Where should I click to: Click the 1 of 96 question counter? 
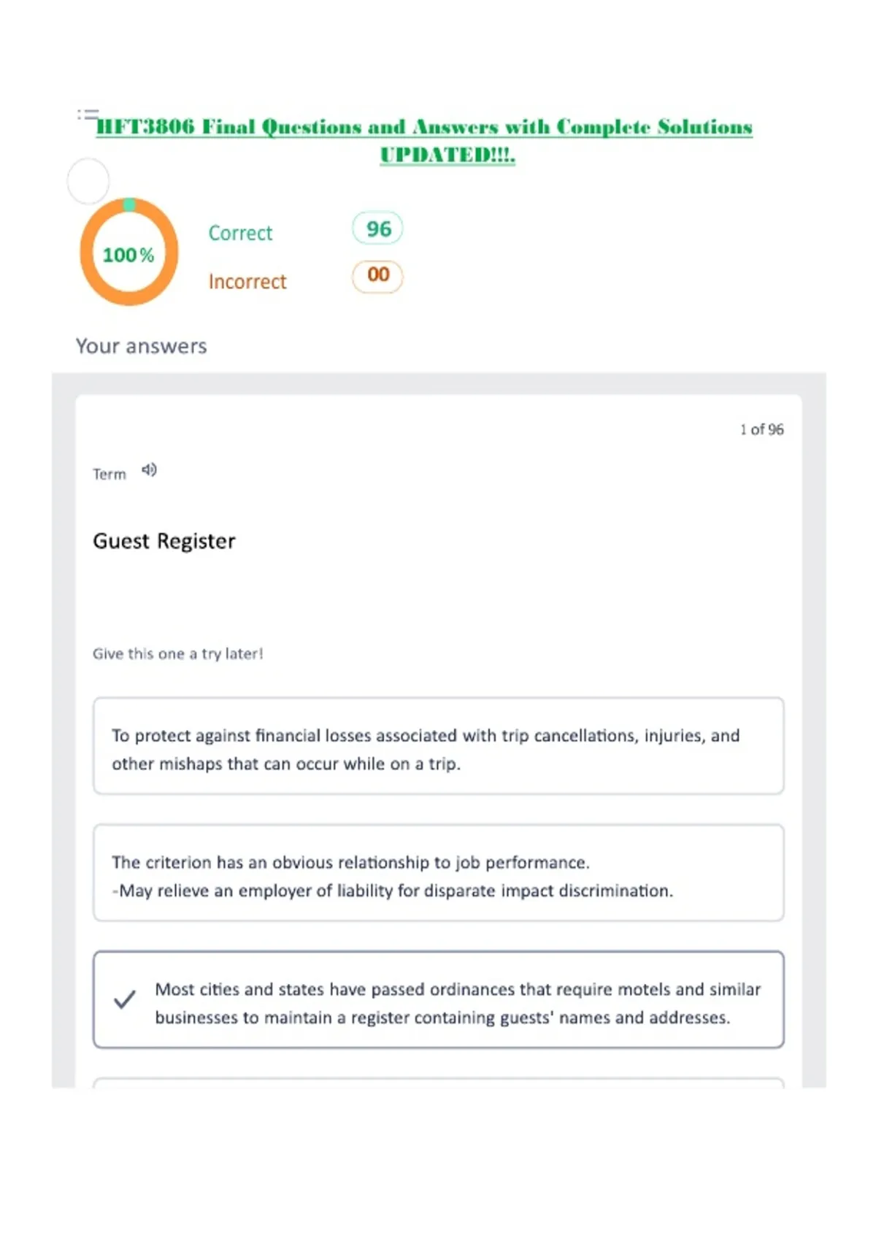761,429
